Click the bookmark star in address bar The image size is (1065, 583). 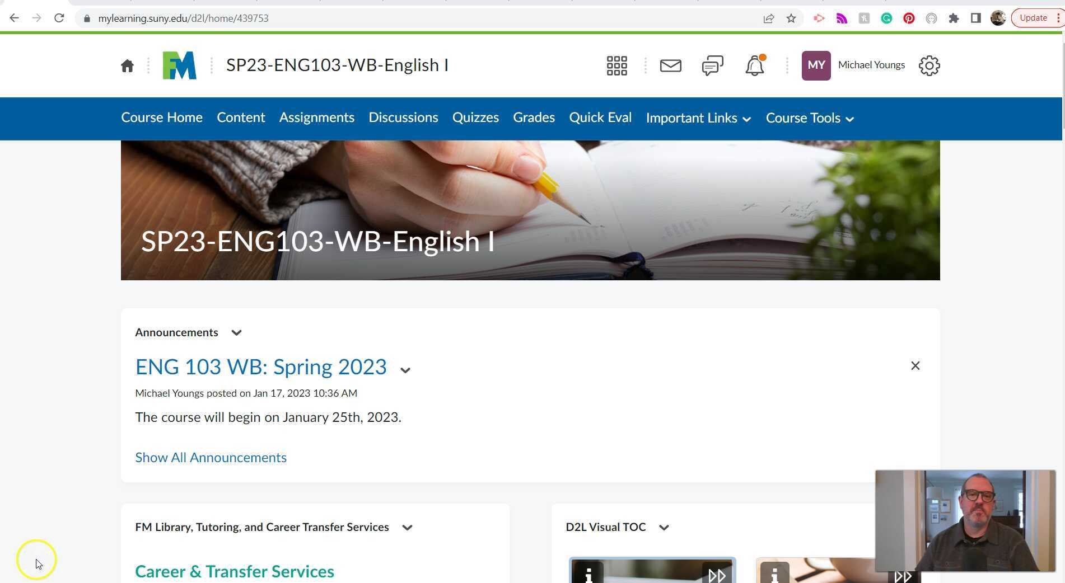click(x=791, y=18)
